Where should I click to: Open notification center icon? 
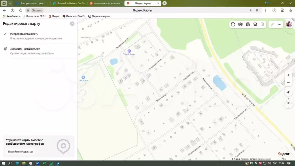tap(289, 163)
